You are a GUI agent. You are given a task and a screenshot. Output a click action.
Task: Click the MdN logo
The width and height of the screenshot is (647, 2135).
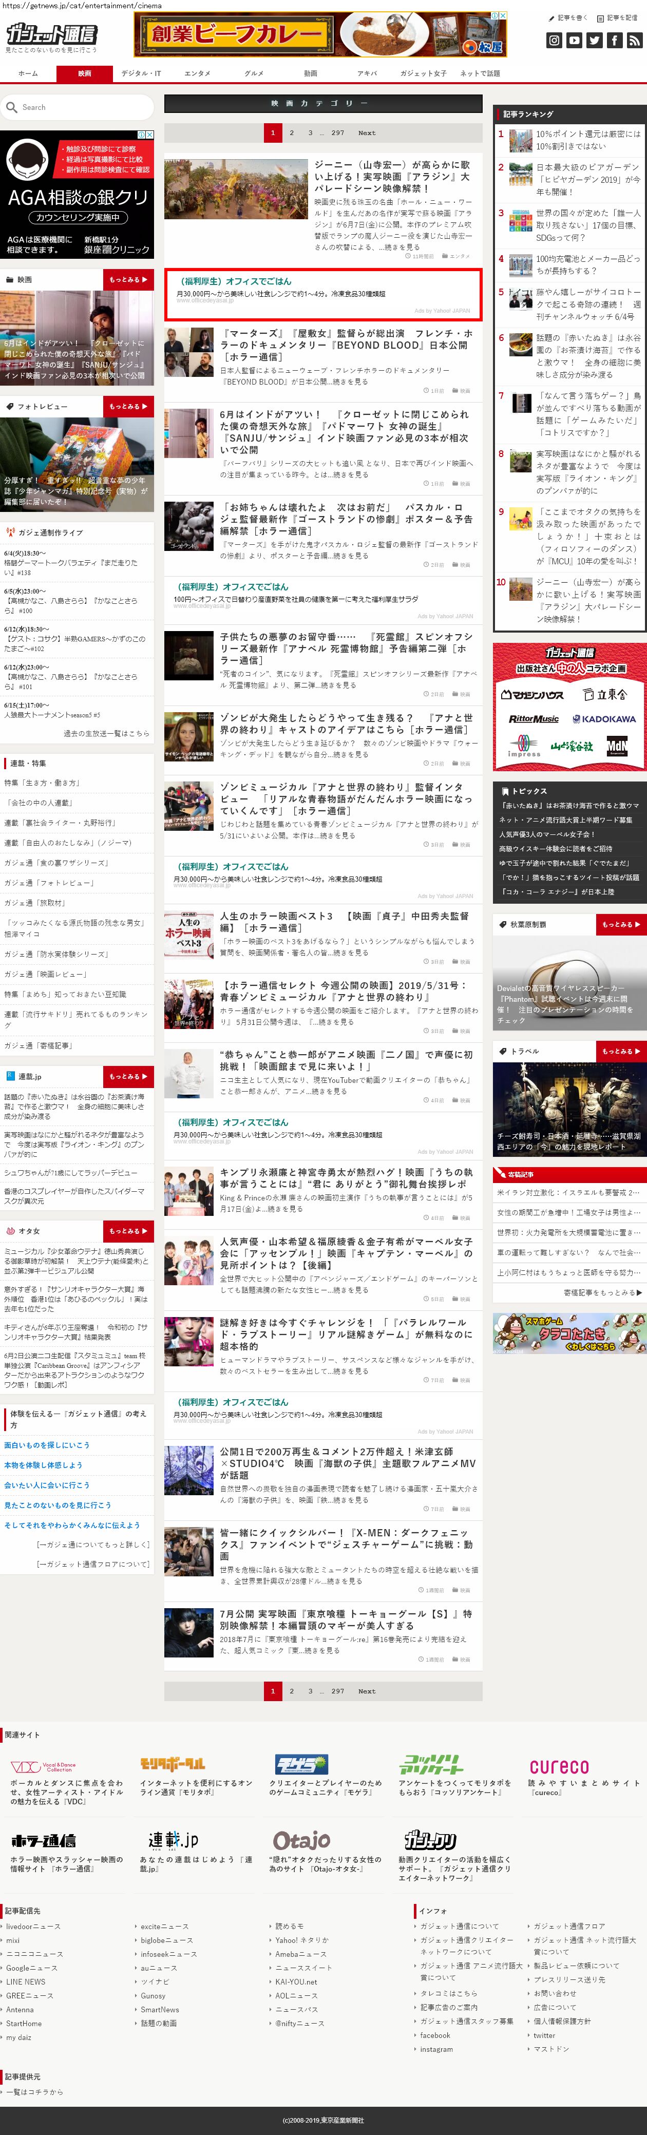pyautogui.click(x=617, y=747)
